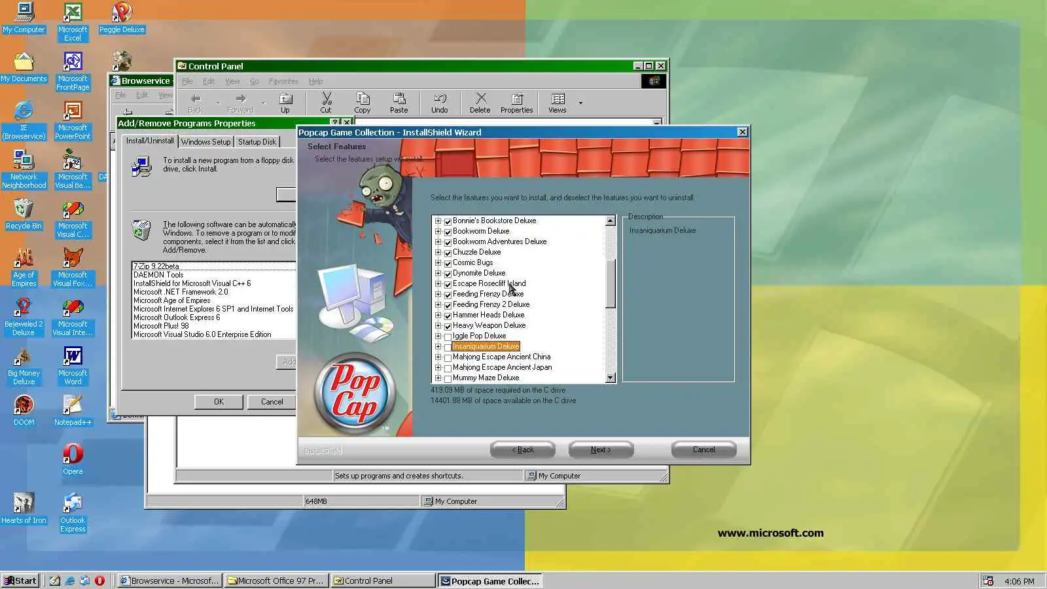Select the Recycle Bin desktop icon
This screenshot has width=1047, height=589.
coord(24,214)
